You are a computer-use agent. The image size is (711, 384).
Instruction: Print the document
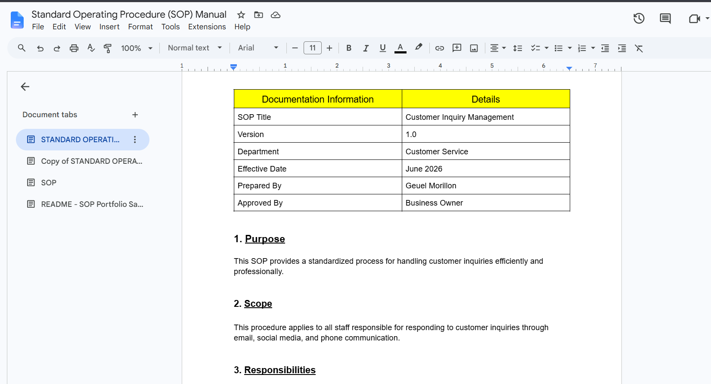coord(74,48)
